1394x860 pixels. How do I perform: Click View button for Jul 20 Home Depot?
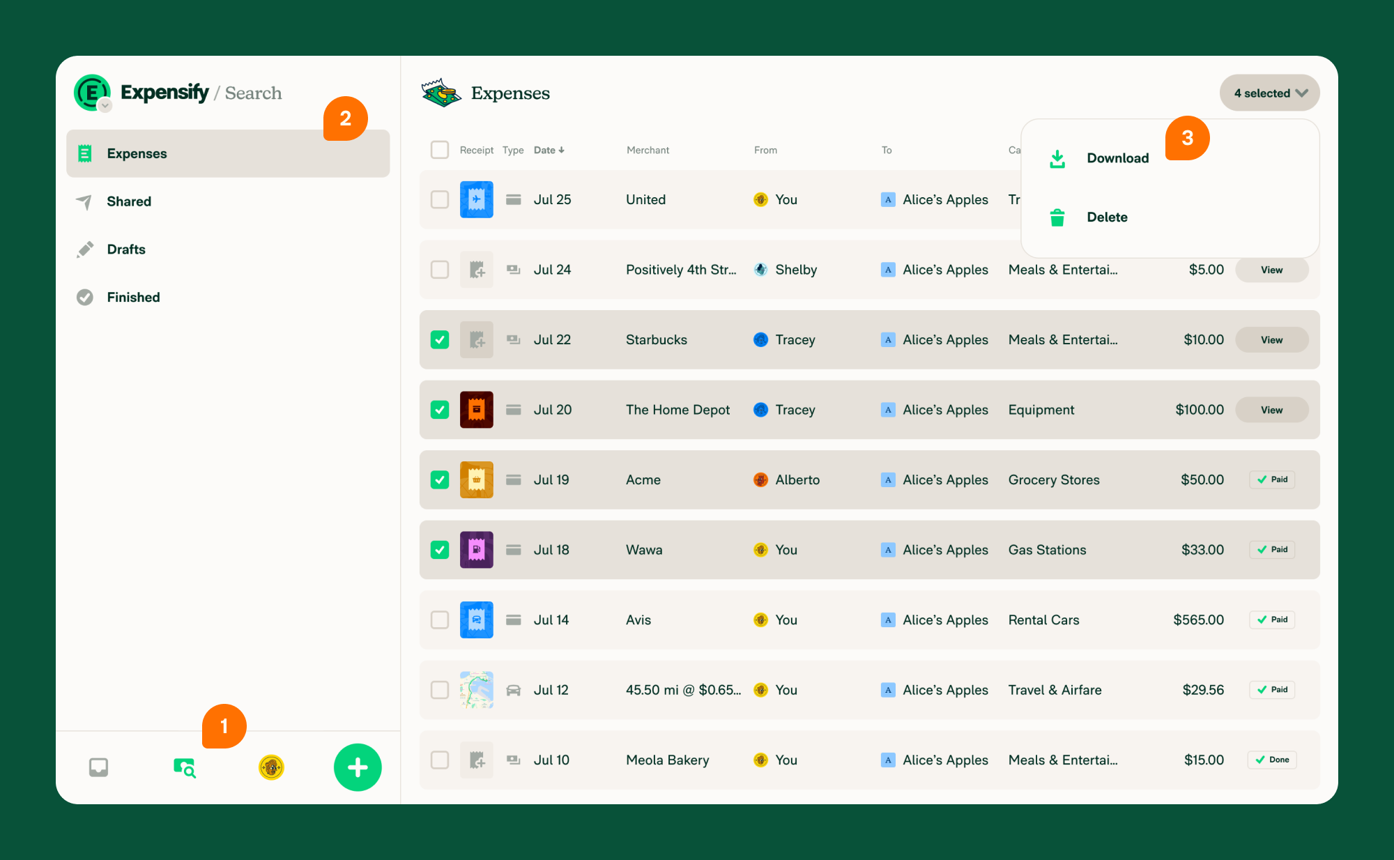pyautogui.click(x=1271, y=409)
